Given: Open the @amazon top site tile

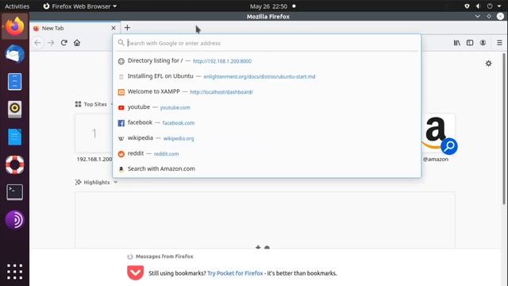Looking at the screenshot, I should point(439,133).
